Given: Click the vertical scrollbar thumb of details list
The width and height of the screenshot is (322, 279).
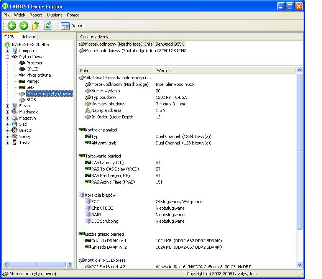Looking at the screenshot, I should (x=300, y=151).
